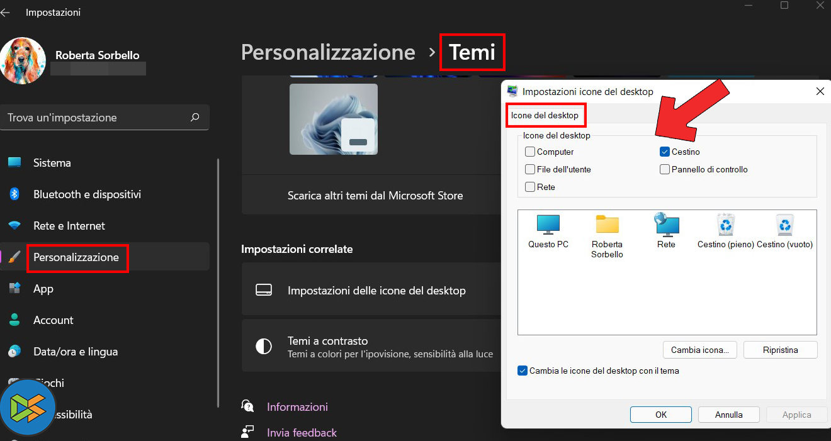The height and width of the screenshot is (441, 831).
Task: Click the Cambia icona... button
Action: (699, 350)
